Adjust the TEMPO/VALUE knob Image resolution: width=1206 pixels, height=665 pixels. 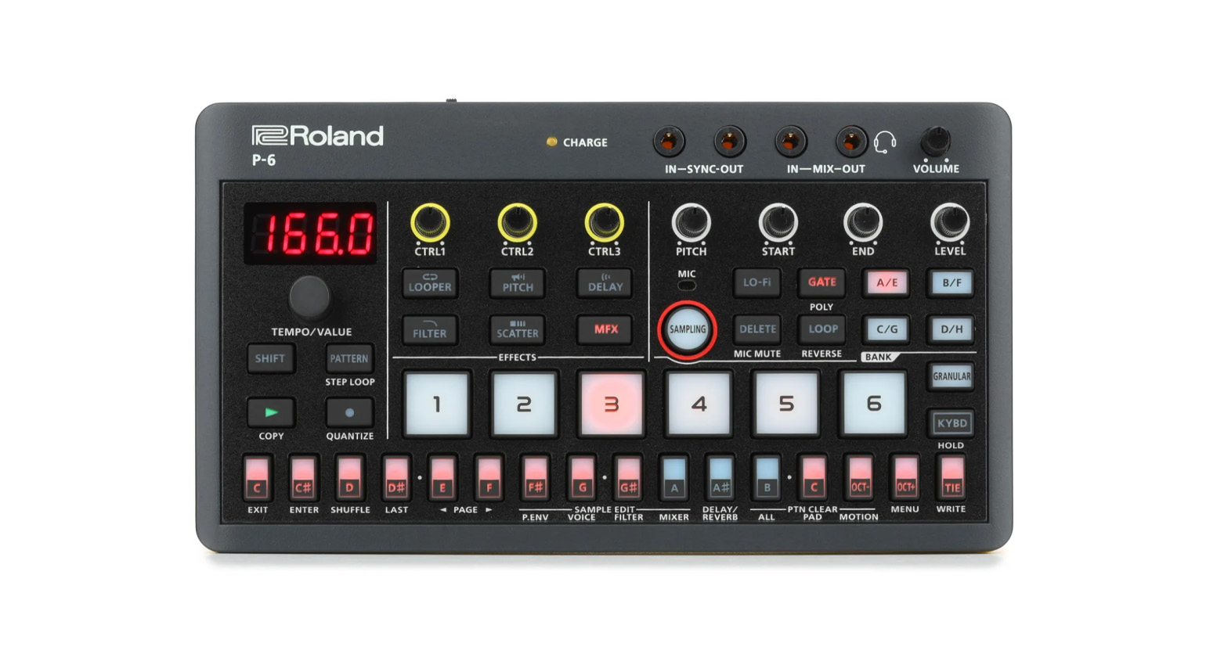tap(309, 297)
